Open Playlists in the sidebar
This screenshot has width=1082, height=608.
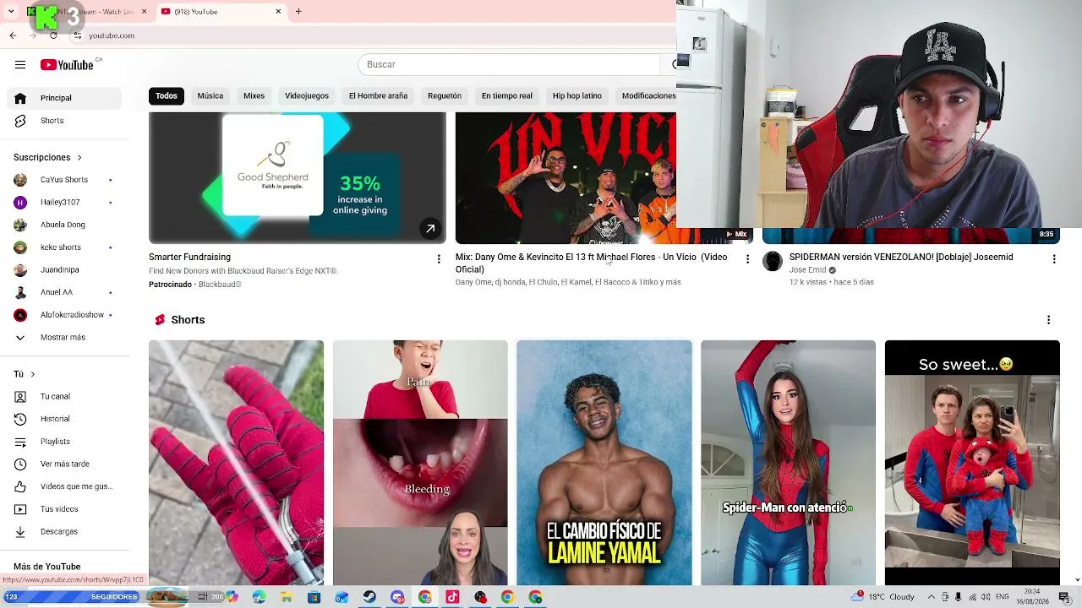pyautogui.click(x=64, y=442)
